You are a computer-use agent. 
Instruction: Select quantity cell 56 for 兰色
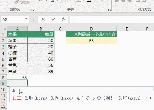(x=41, y=65)
